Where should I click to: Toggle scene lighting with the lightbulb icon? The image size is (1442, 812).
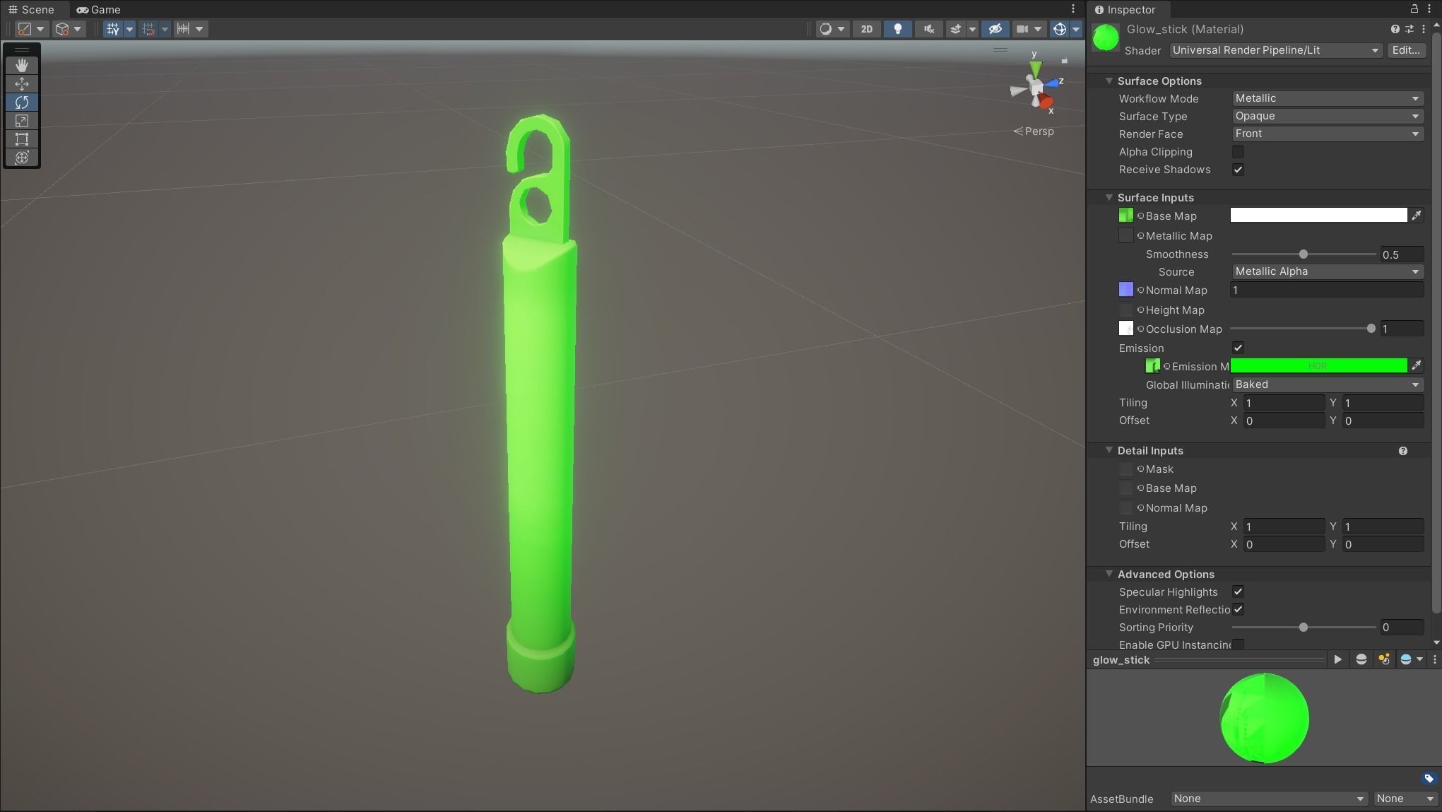click(x=897, y=29)
